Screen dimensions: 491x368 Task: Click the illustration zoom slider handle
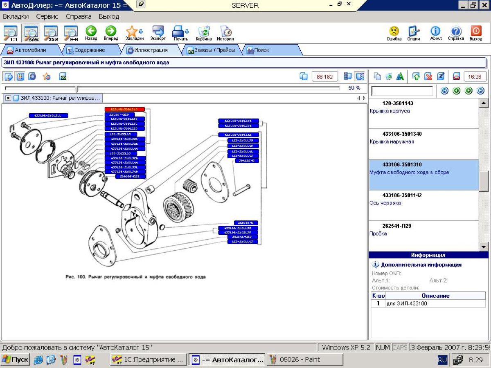pos(77,88)
